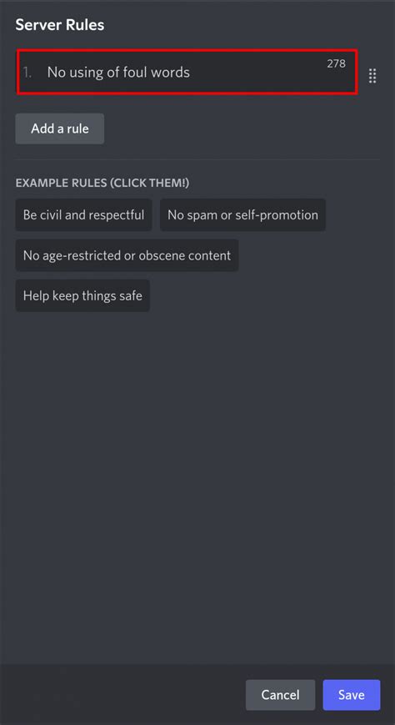The image size is (395, 725).
Task: Click the EXAMPLE RULES (CLICK THEM!) label
Action: coord(102,183)
